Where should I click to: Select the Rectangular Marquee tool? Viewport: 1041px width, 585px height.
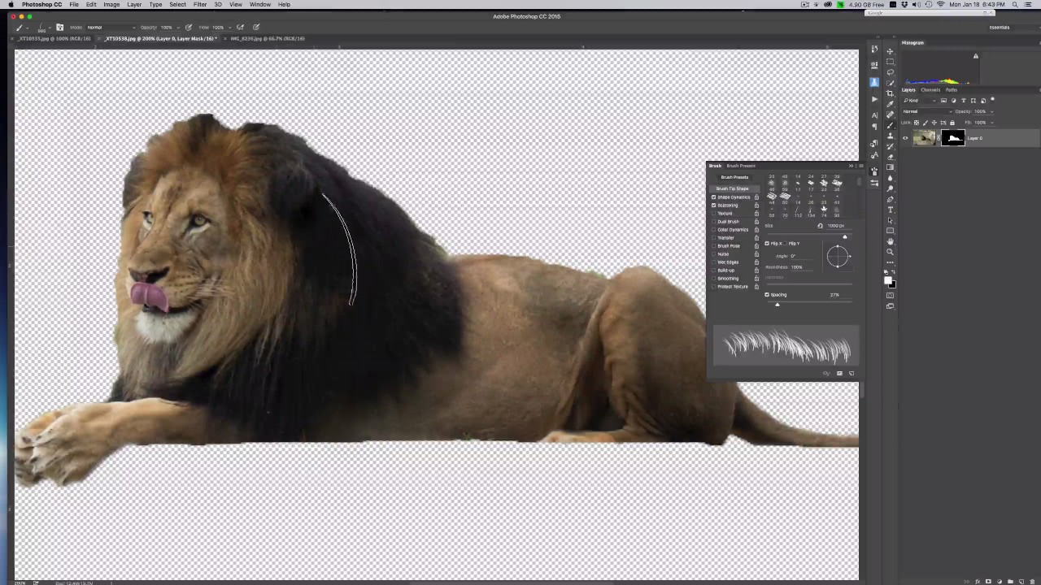pos(890,62)
